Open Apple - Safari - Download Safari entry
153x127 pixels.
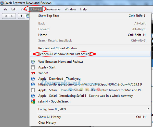point(90,90)
